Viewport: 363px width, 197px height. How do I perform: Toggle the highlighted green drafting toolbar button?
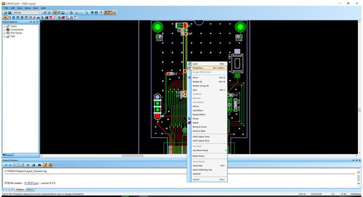pyautogui.click(x=55, y=13)
